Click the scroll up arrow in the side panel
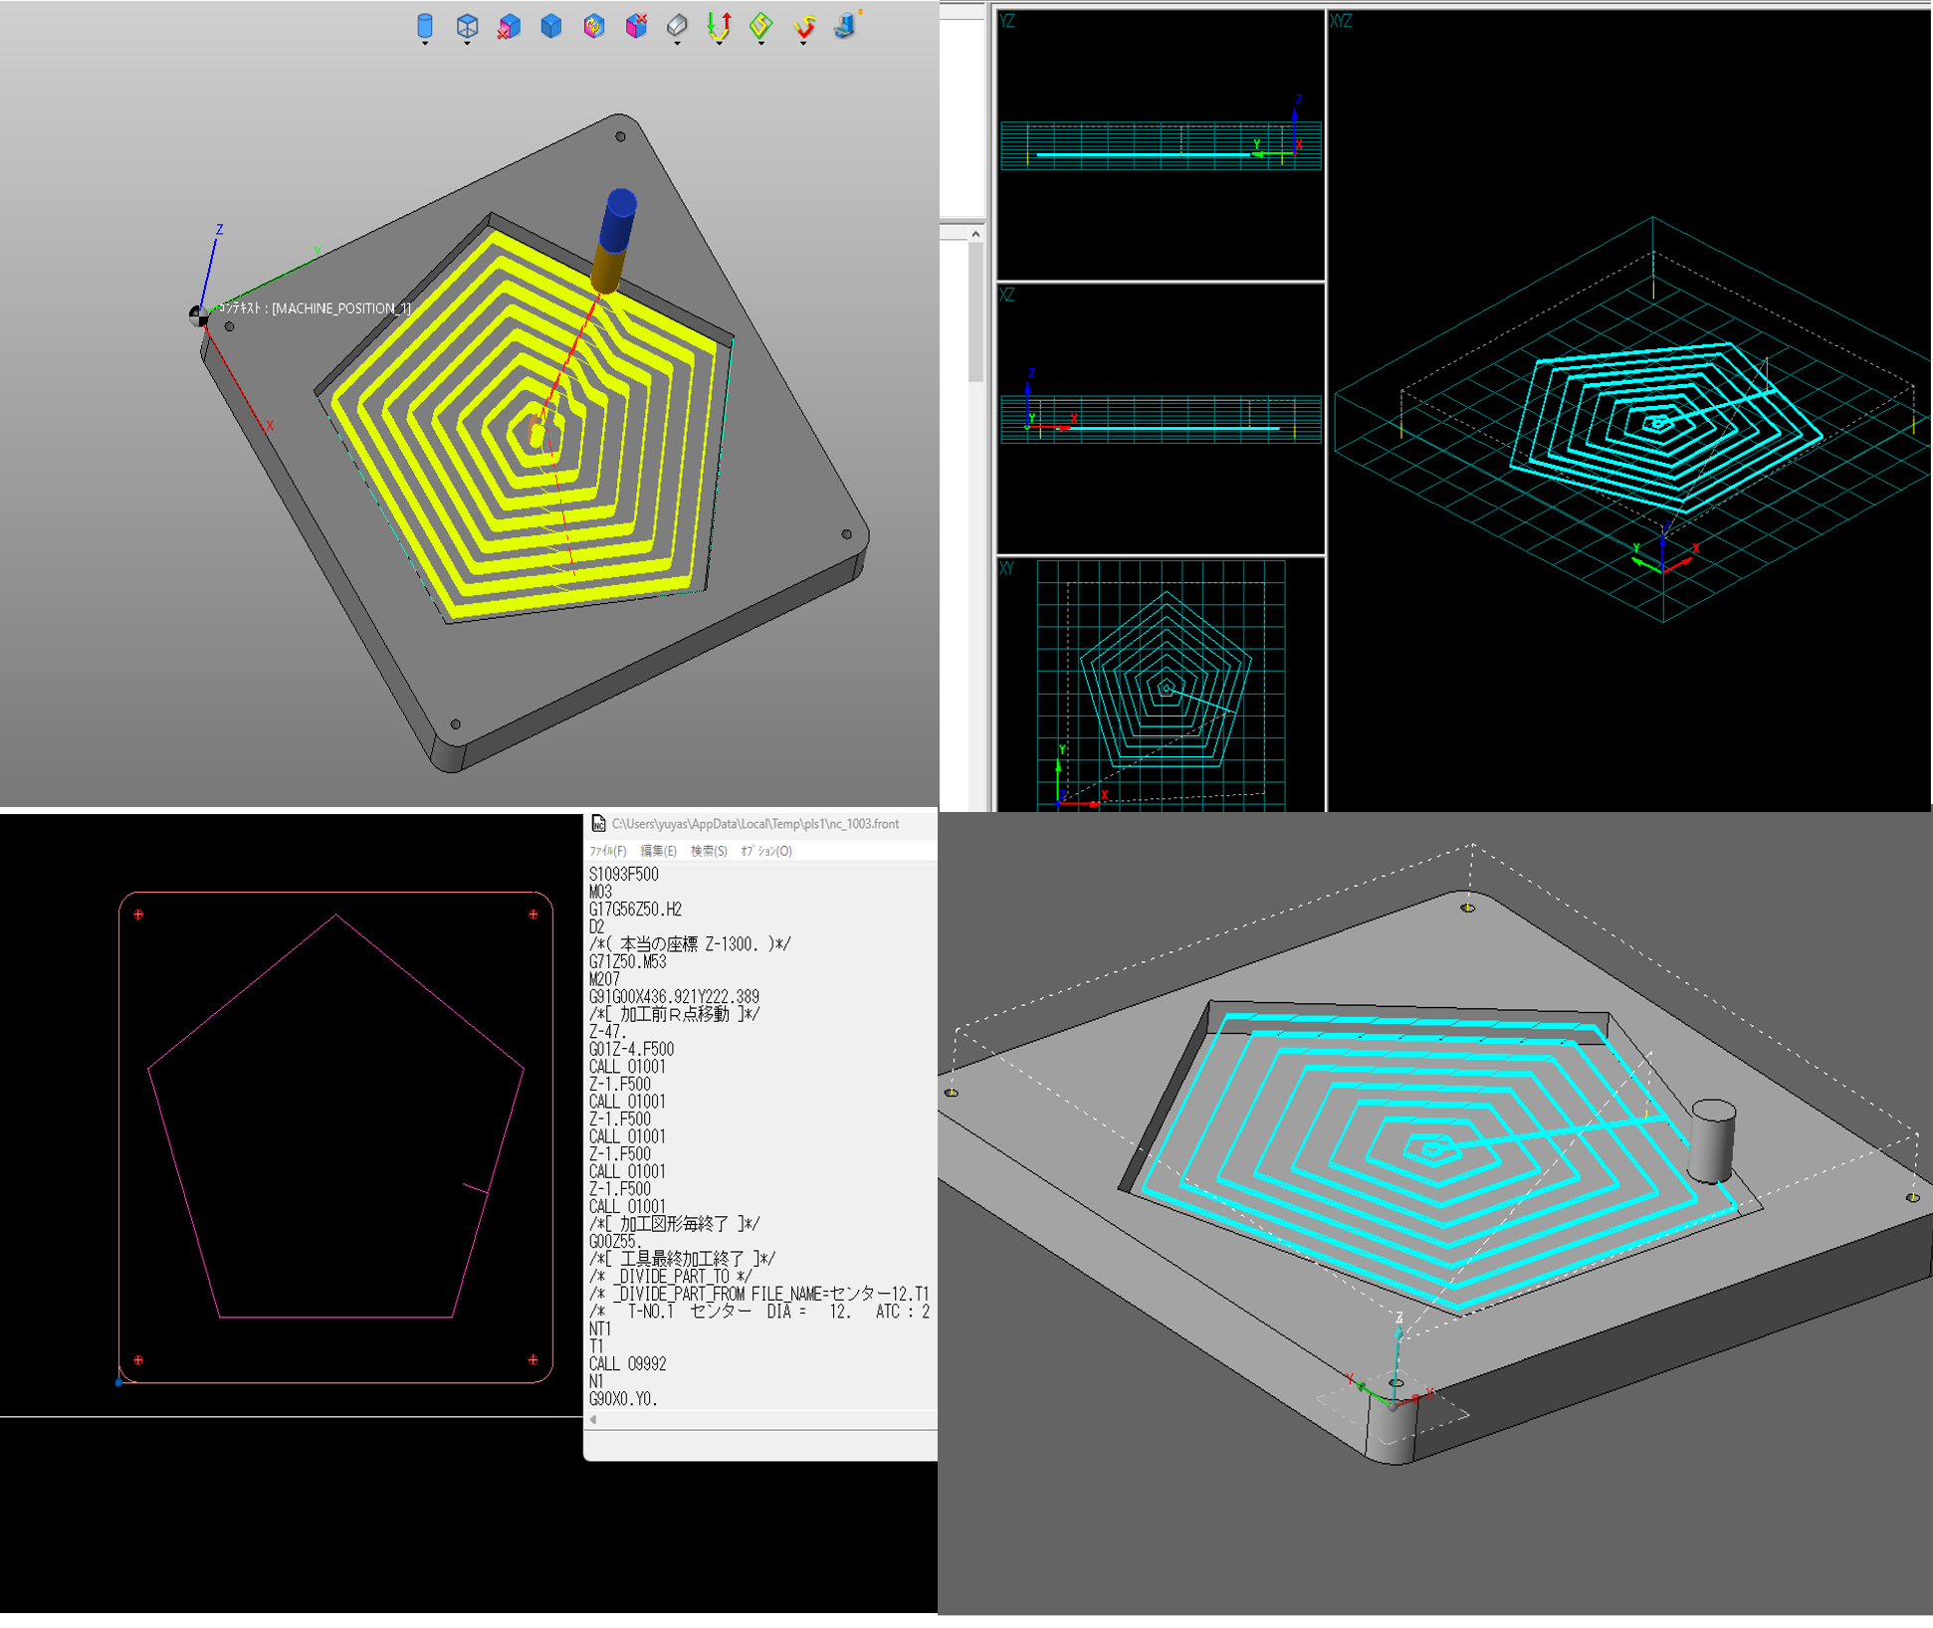The width and height of the screenshot is (1933, 1628). pos(975,234)
